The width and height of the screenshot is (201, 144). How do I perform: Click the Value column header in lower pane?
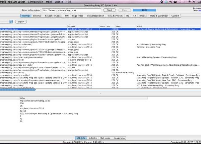(83, 98)
